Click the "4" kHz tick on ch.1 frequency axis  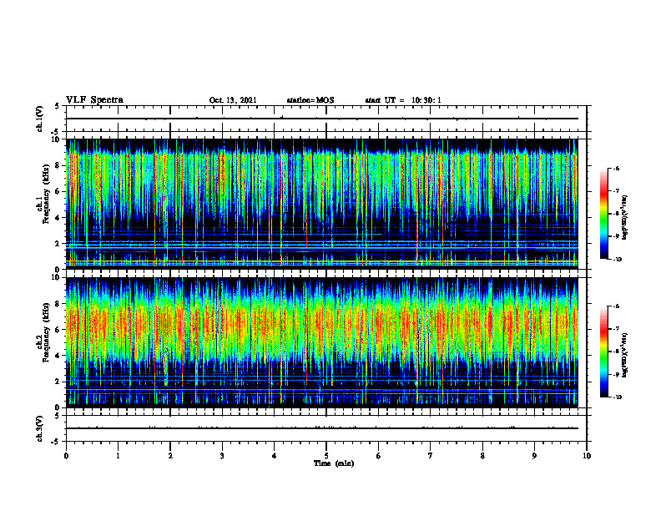(58, 218)
